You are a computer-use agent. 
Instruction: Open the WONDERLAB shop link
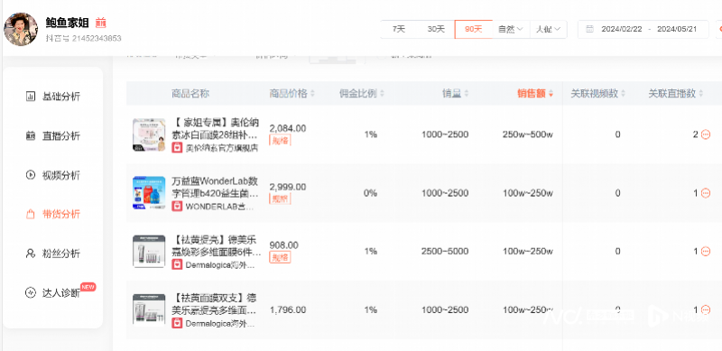[x=219, y=207]
